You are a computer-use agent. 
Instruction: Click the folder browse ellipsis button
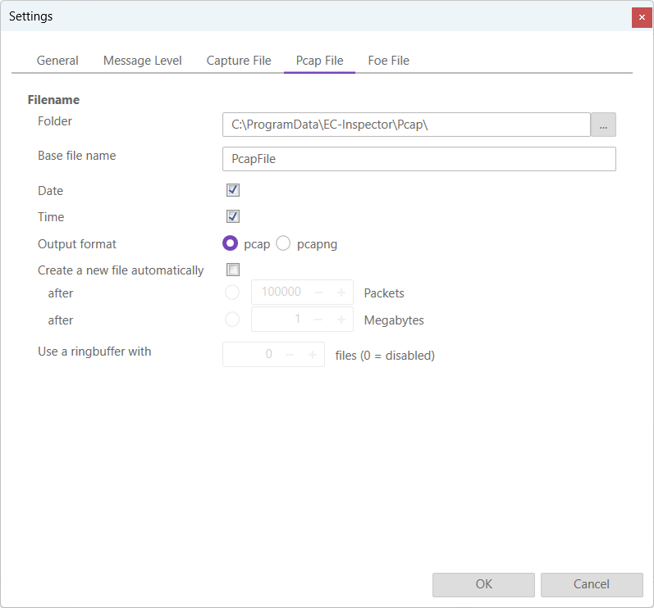(x=603, y=125)
